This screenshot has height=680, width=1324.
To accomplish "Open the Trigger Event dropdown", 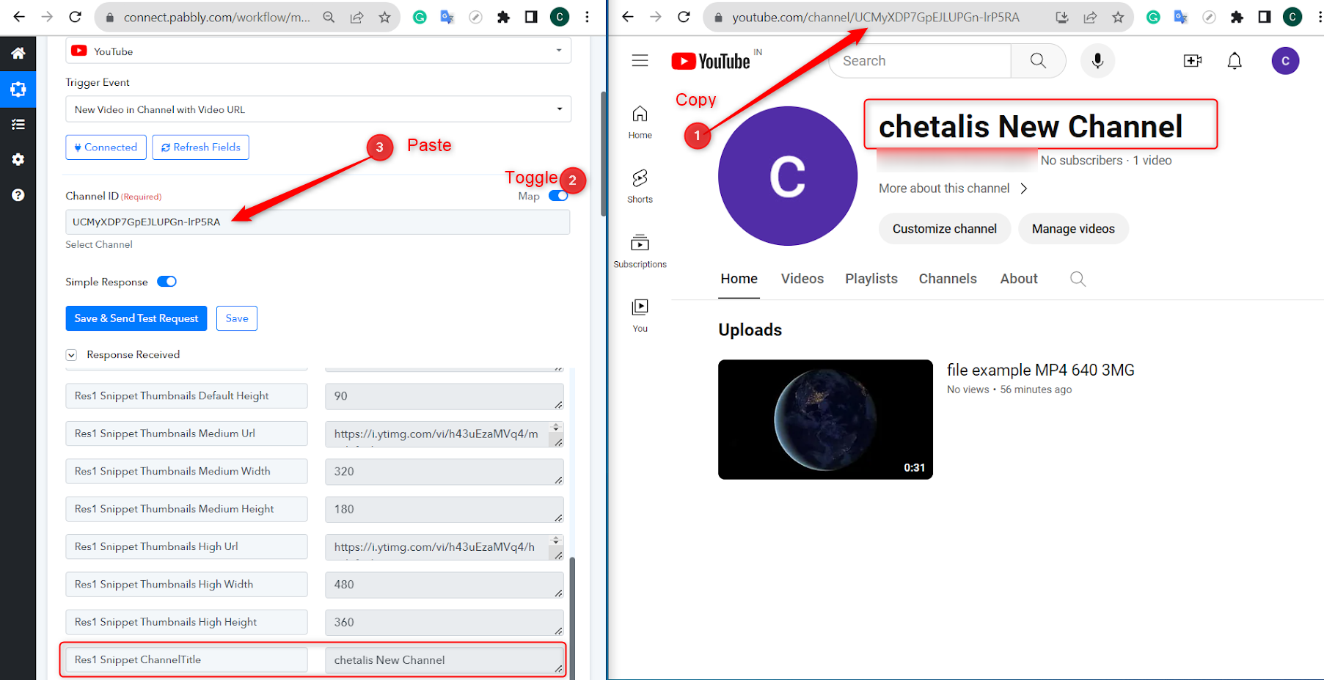I will [x=318, y=109].
